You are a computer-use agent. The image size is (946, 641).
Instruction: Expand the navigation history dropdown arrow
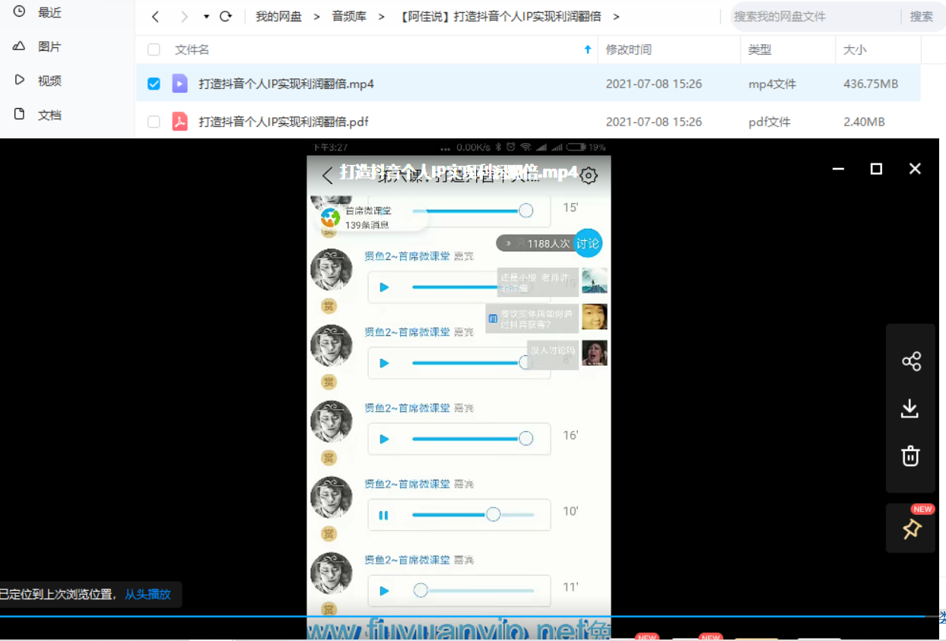point(206,17)
